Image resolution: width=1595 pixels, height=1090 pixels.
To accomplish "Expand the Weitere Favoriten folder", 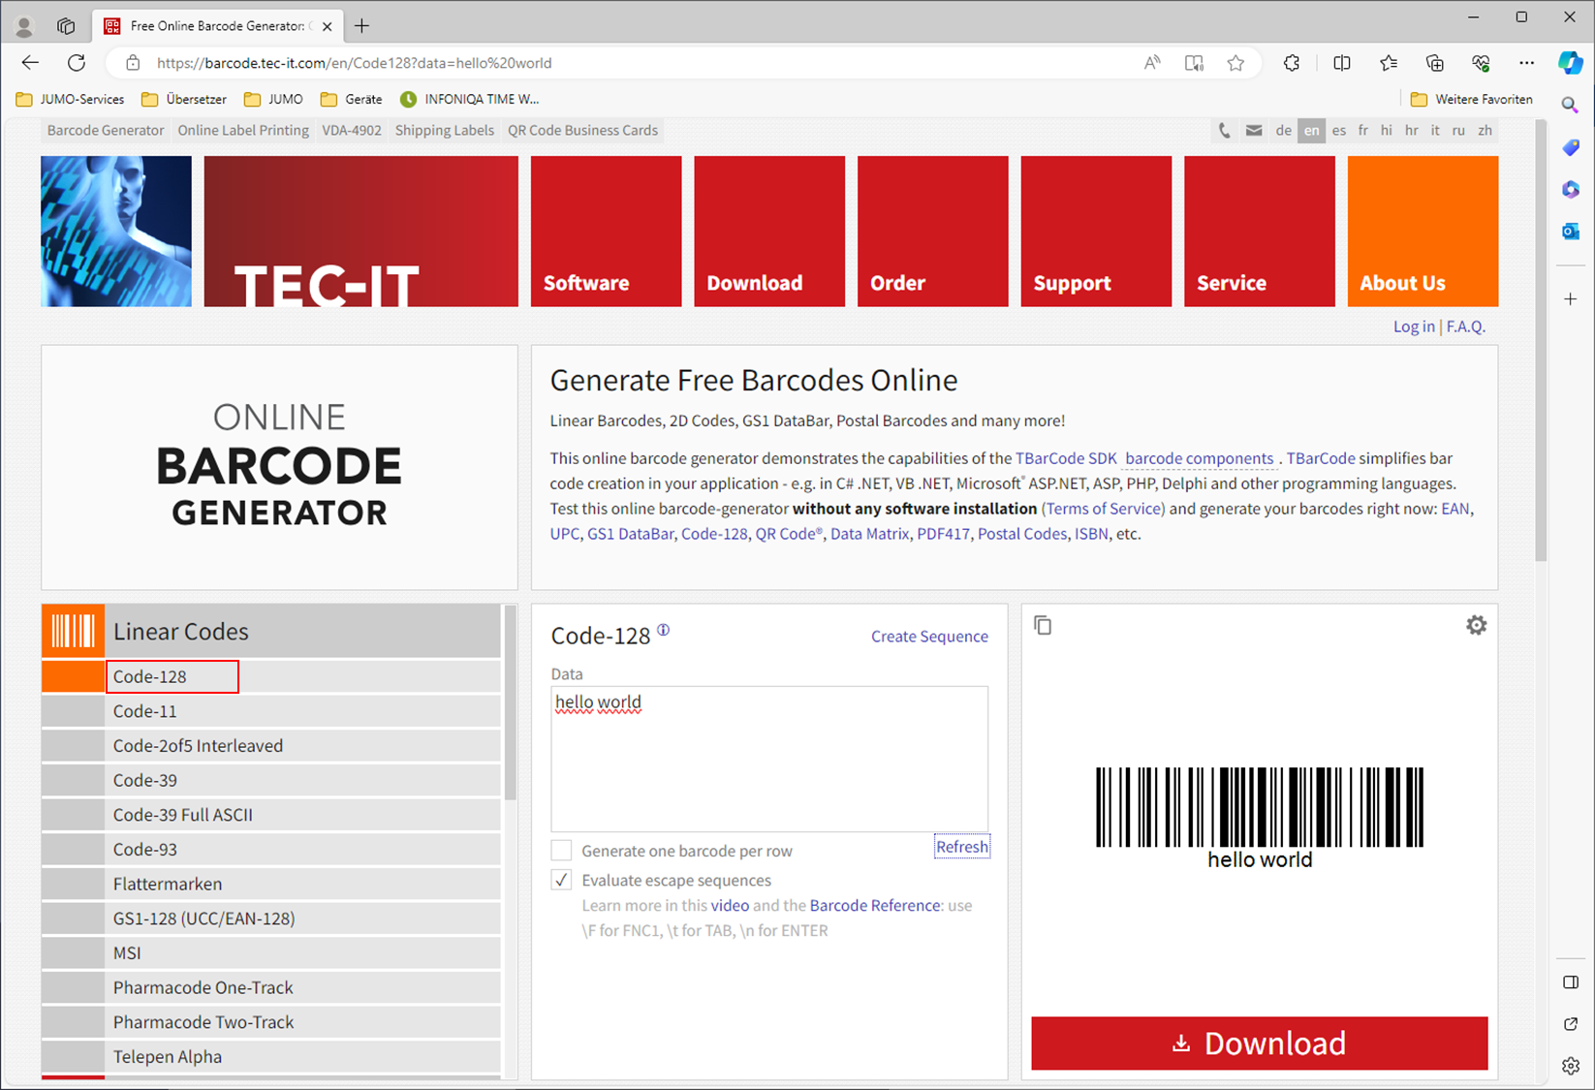I will point(1472,99).
